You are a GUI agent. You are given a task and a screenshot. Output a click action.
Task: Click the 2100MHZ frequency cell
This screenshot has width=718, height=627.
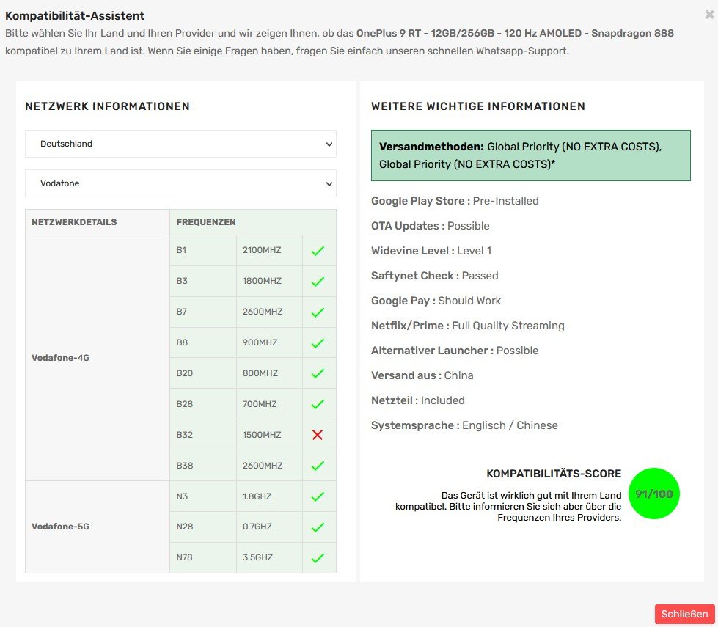[x=269, y=250]
